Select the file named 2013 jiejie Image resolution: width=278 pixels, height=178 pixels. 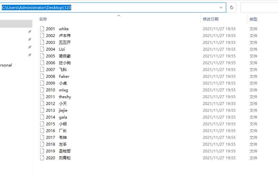(x=57, y=110)
